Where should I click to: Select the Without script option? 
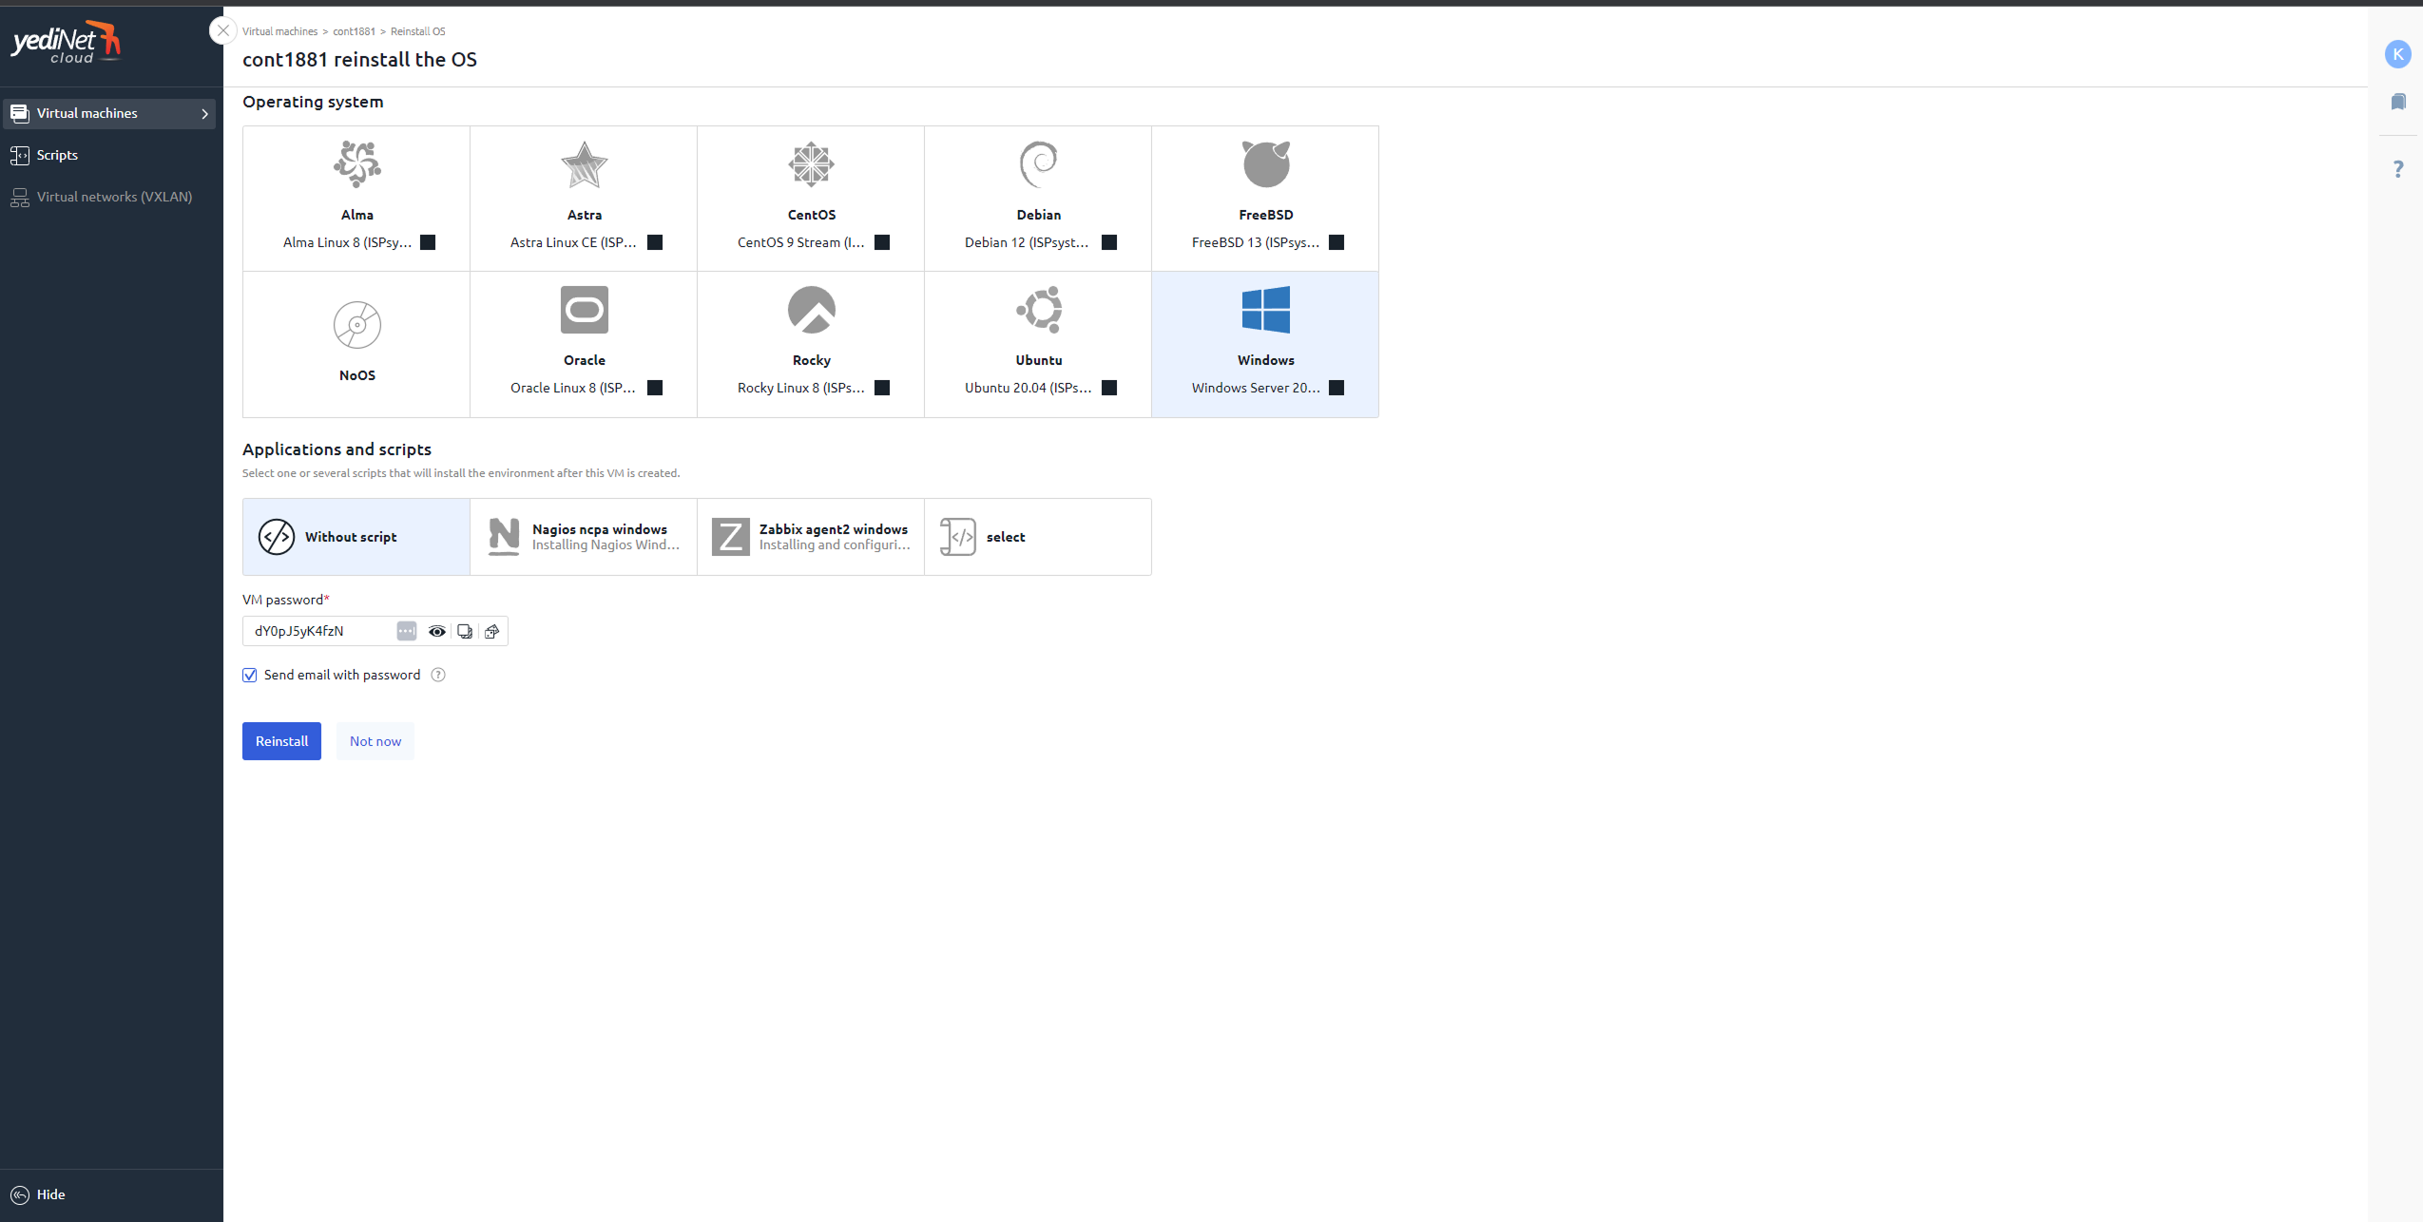click(x=356, y=537)
